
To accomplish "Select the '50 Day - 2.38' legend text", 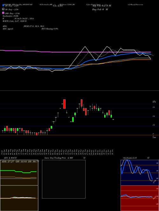I will [x=12, y=10].
